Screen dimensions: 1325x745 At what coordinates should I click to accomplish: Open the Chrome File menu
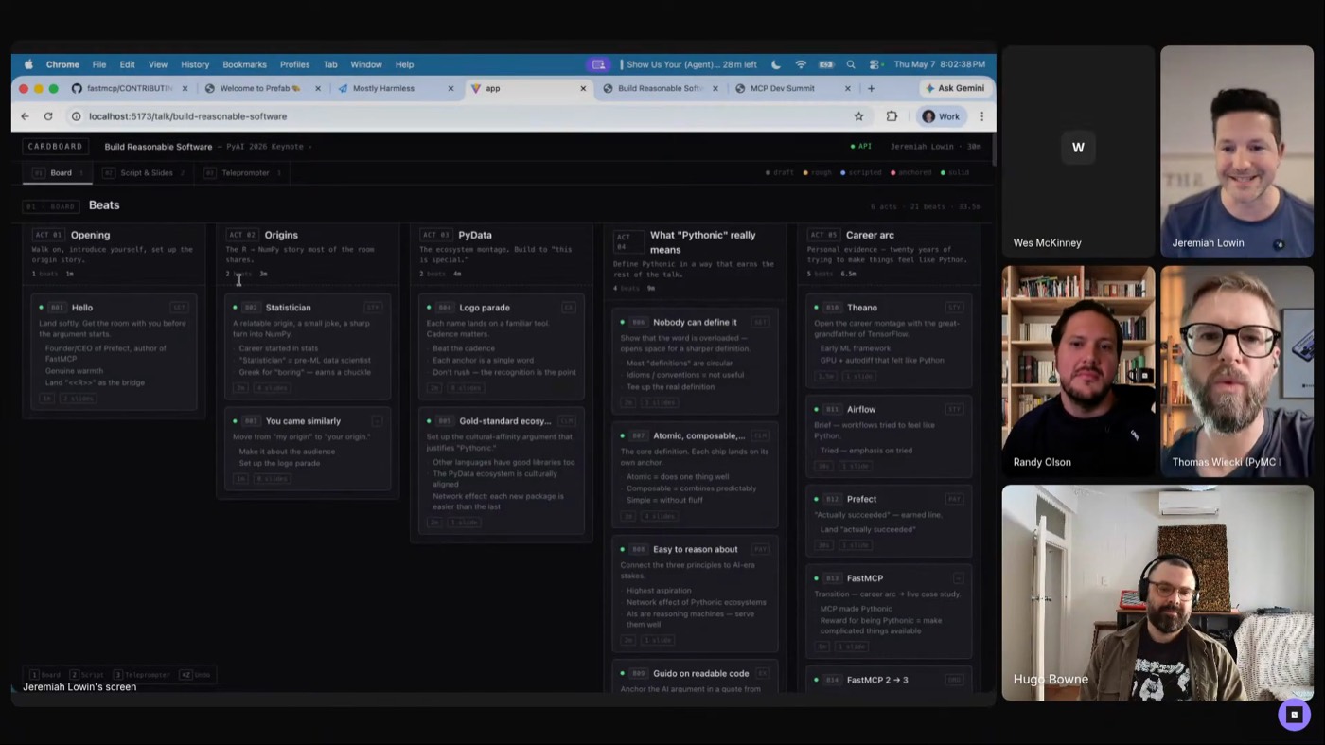point(99,64)
